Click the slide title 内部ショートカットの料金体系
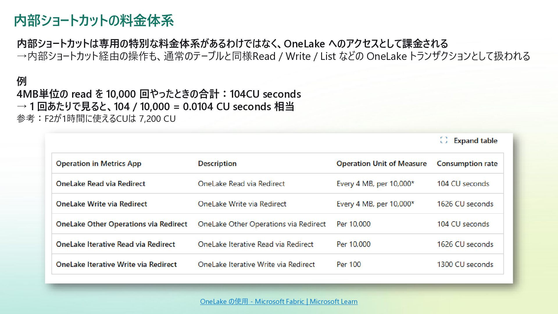The width and height of the screenshot is (558, 314). tap(94, 21)
